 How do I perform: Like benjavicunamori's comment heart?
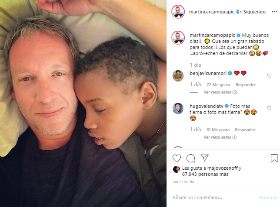point(269,76)
